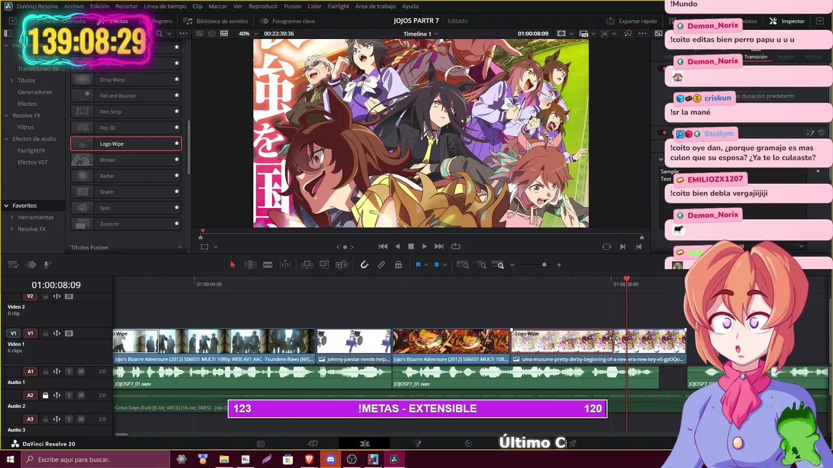Click the Play reverse button
The width and height of the screenshot is (833, 468).
397,246
